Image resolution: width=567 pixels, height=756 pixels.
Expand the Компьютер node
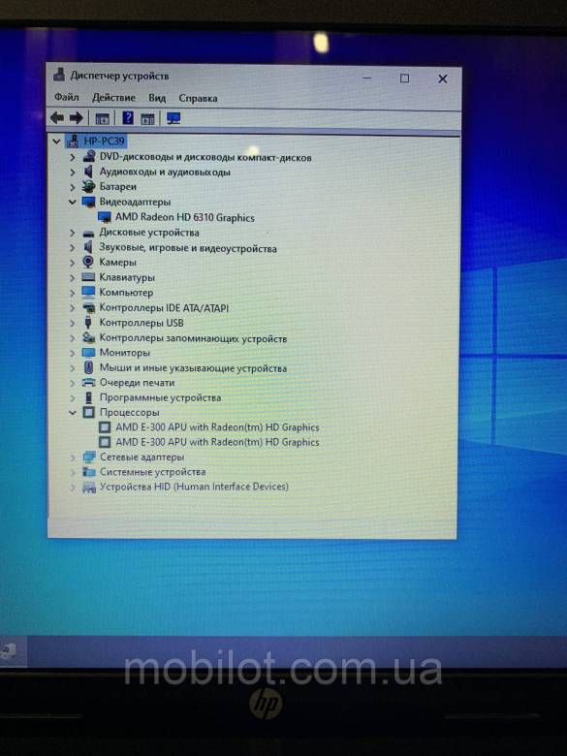click(x=73, y=293)
